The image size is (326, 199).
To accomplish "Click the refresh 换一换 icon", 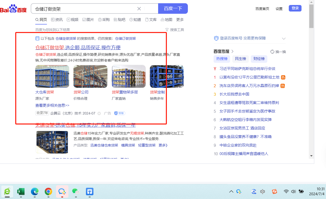I will [272, 52].
